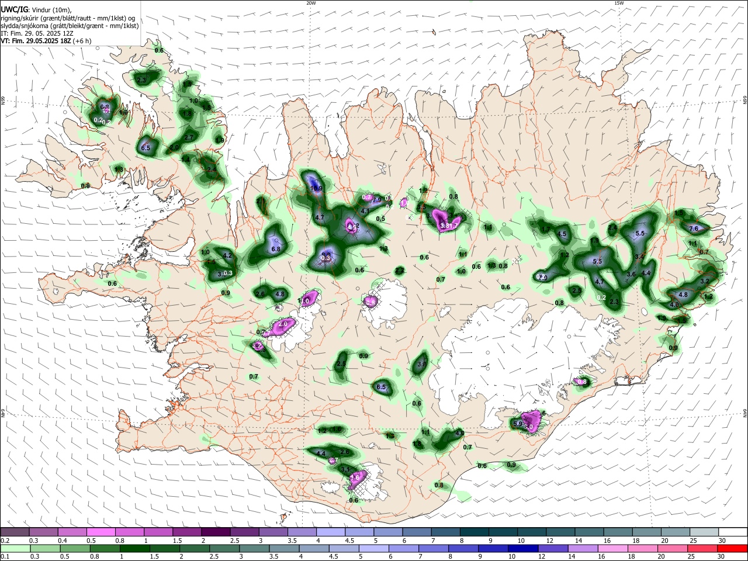Click dark mauve upper legend swatch starting at 0.2

pyautogui.click(x=15, y=532)
